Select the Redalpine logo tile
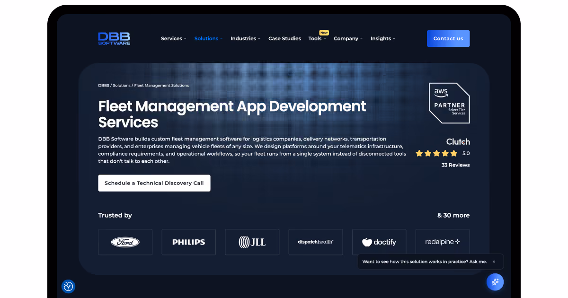568x298 pixels. point(443,242)
